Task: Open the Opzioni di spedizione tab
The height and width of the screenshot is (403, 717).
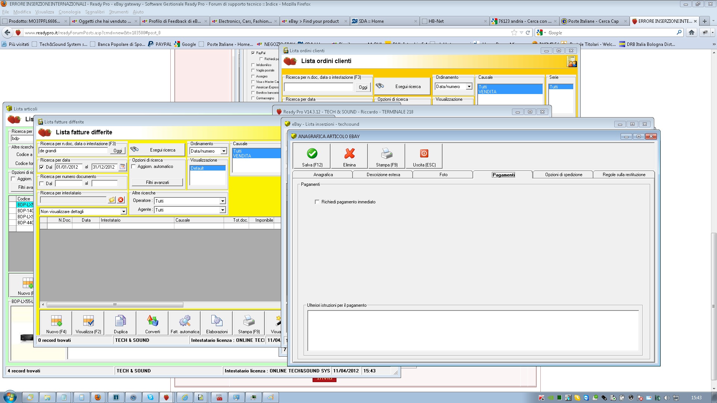Action: pyautogui.click(x=564, y=175)
